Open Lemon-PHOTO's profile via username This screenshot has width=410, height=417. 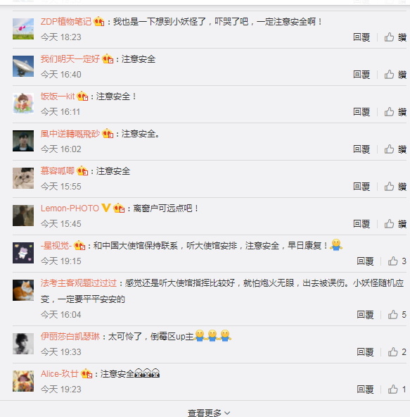(70, 208)
